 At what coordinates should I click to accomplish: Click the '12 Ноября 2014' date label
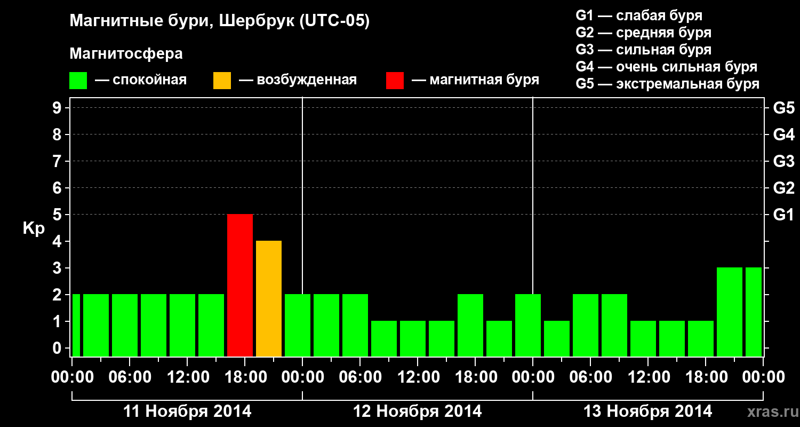tap(418, 411)
